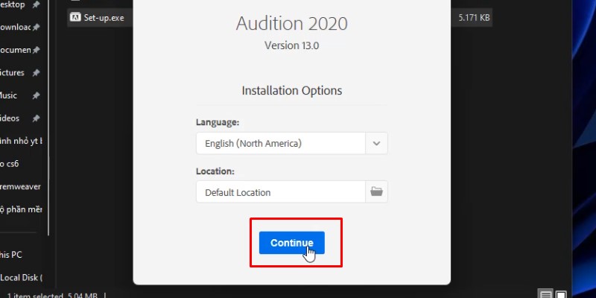Click the Default Location field
Viewport: 596px width, 298px height.
pos(281,192)
